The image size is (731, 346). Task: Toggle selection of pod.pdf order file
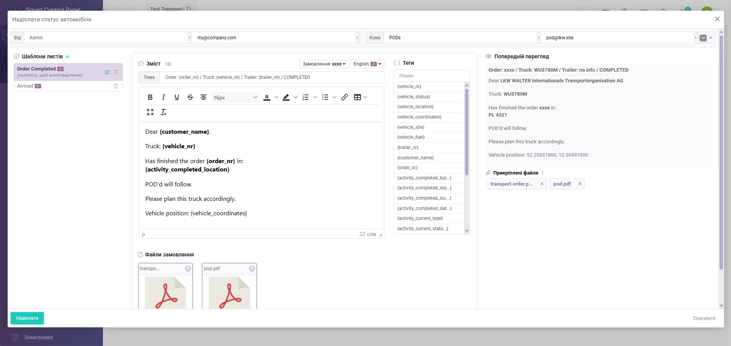[x=252, y=269]
